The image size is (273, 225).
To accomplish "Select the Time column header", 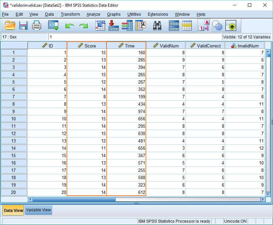I will pos(126,46).
